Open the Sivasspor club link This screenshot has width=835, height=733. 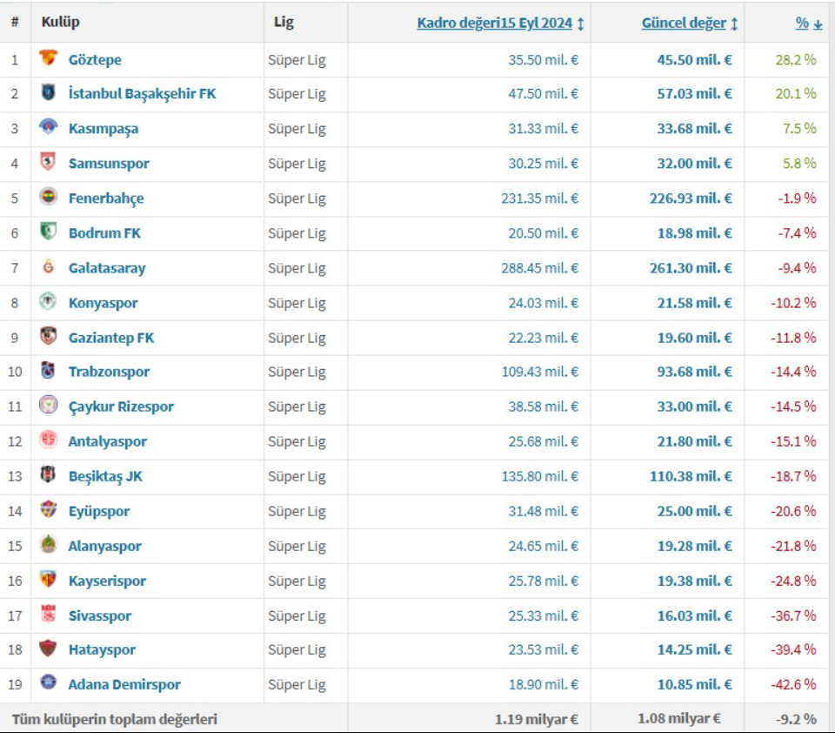99,616
